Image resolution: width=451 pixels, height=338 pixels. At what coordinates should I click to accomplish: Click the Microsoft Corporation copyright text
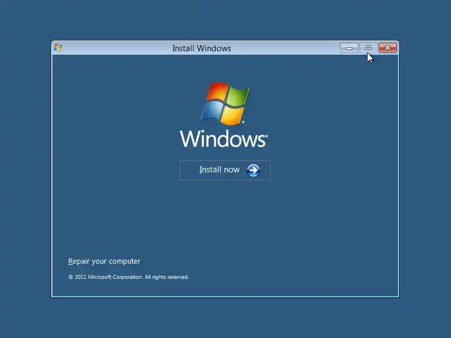point(129,277)
